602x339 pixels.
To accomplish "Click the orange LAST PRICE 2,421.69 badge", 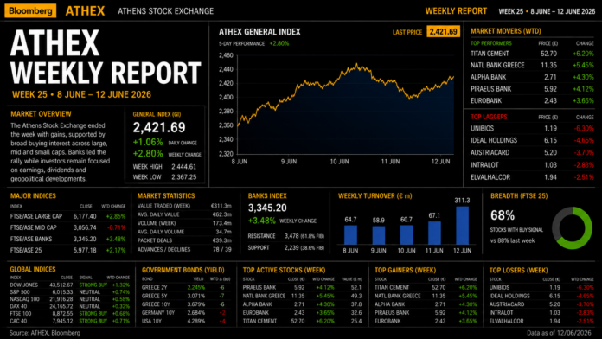I will tap(443, 31).
